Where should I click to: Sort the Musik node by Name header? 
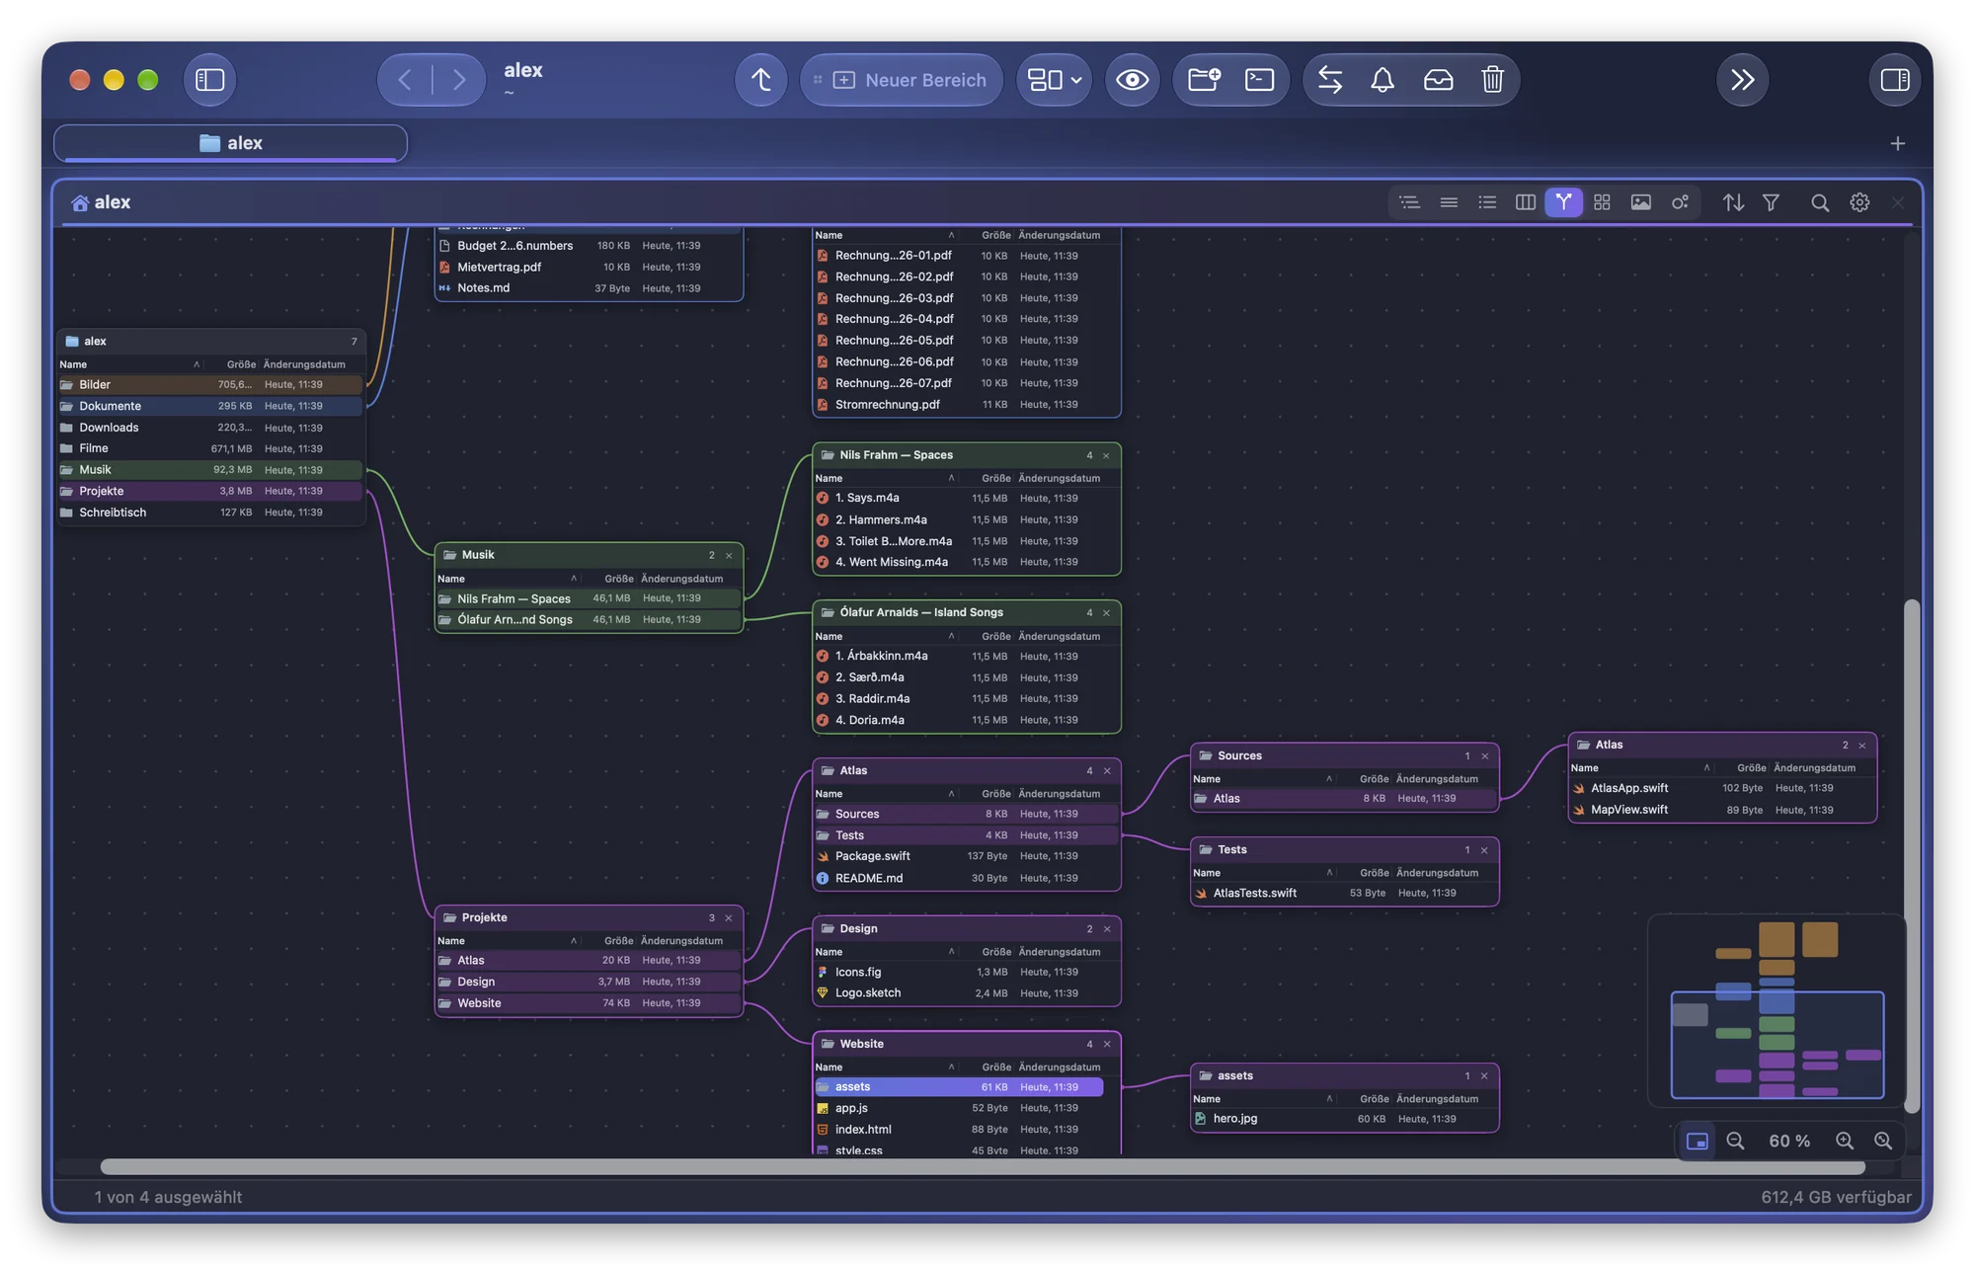click(x=451, y=579)
